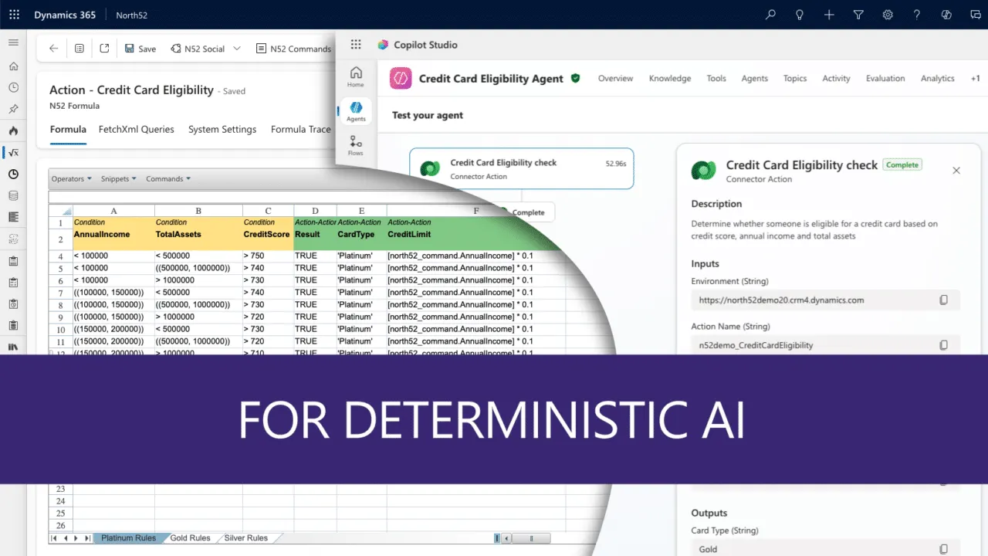Click the help question mark icon
The width and height of the screenshot is (988, 556).
tap(917, 15)
